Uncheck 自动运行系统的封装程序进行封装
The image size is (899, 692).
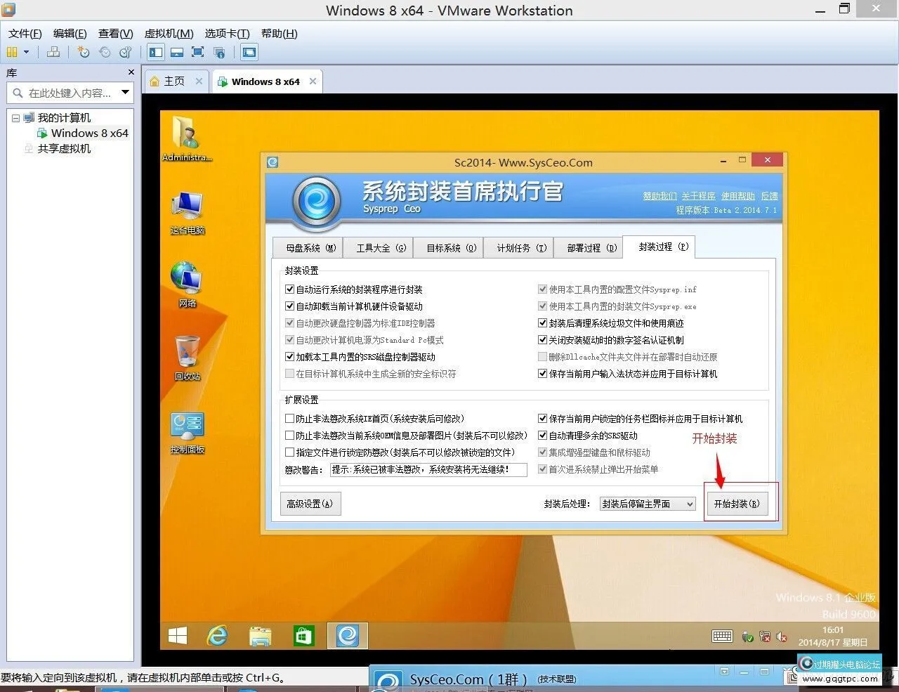pos(289,289)
